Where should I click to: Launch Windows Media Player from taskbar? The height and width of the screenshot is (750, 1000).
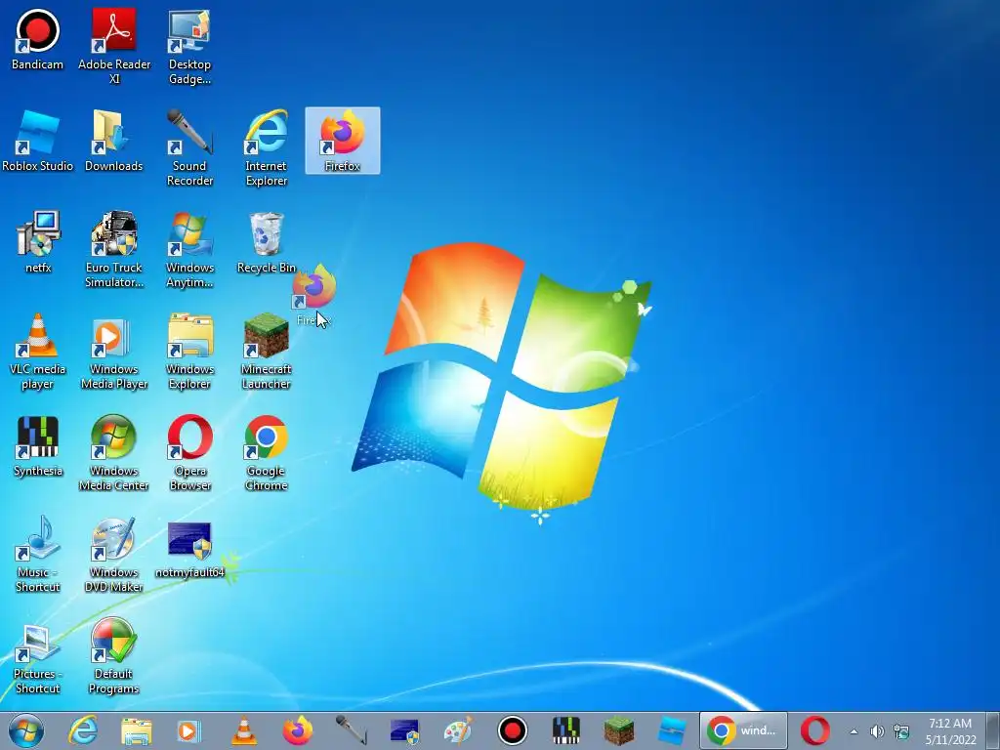(188, 730)
